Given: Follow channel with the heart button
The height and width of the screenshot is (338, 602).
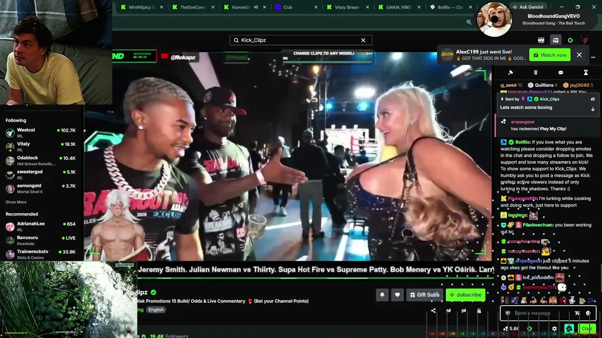Looking at the screenshot, I should [x=397, y=295].
